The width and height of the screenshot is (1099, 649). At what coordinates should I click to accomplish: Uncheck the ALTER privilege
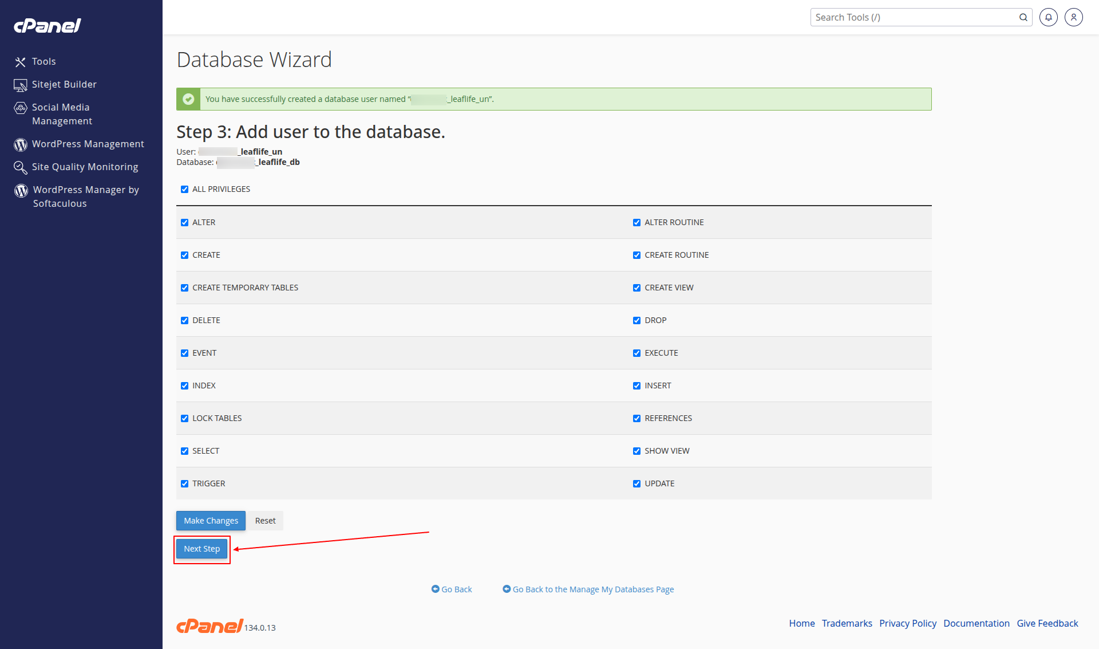point(184,222)
